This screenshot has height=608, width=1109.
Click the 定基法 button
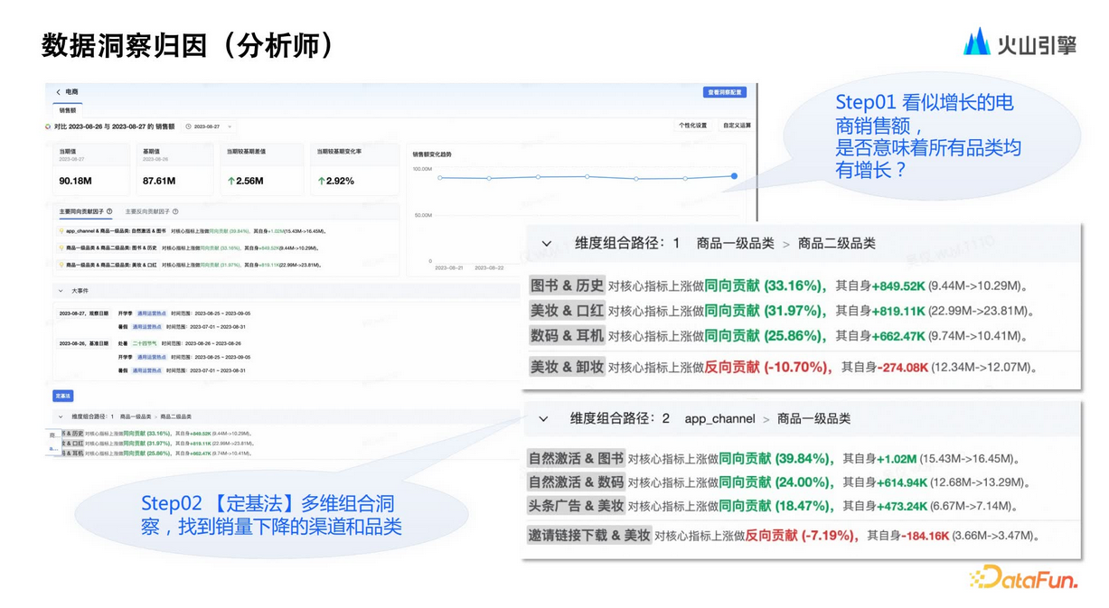click(62, 396)
